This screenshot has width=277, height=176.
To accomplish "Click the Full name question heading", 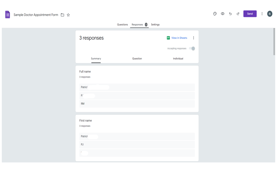I will (85, 72).
